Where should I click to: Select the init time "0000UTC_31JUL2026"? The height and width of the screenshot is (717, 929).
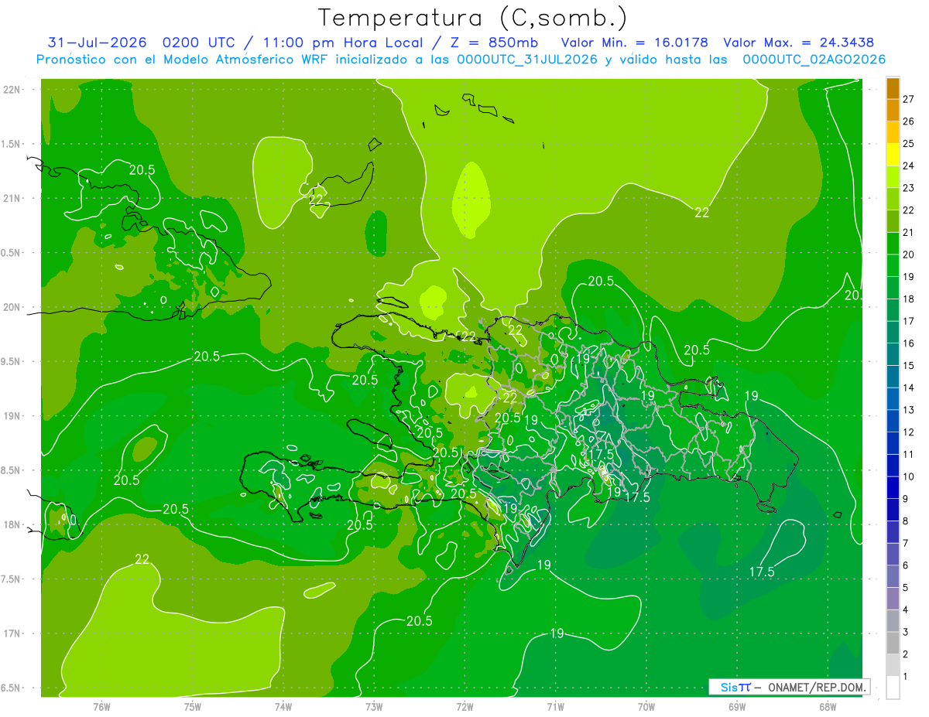(x=527, y=60)
